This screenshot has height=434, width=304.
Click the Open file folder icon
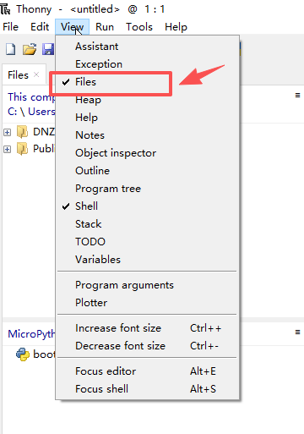pyautogui.click(x=30, y=49)
